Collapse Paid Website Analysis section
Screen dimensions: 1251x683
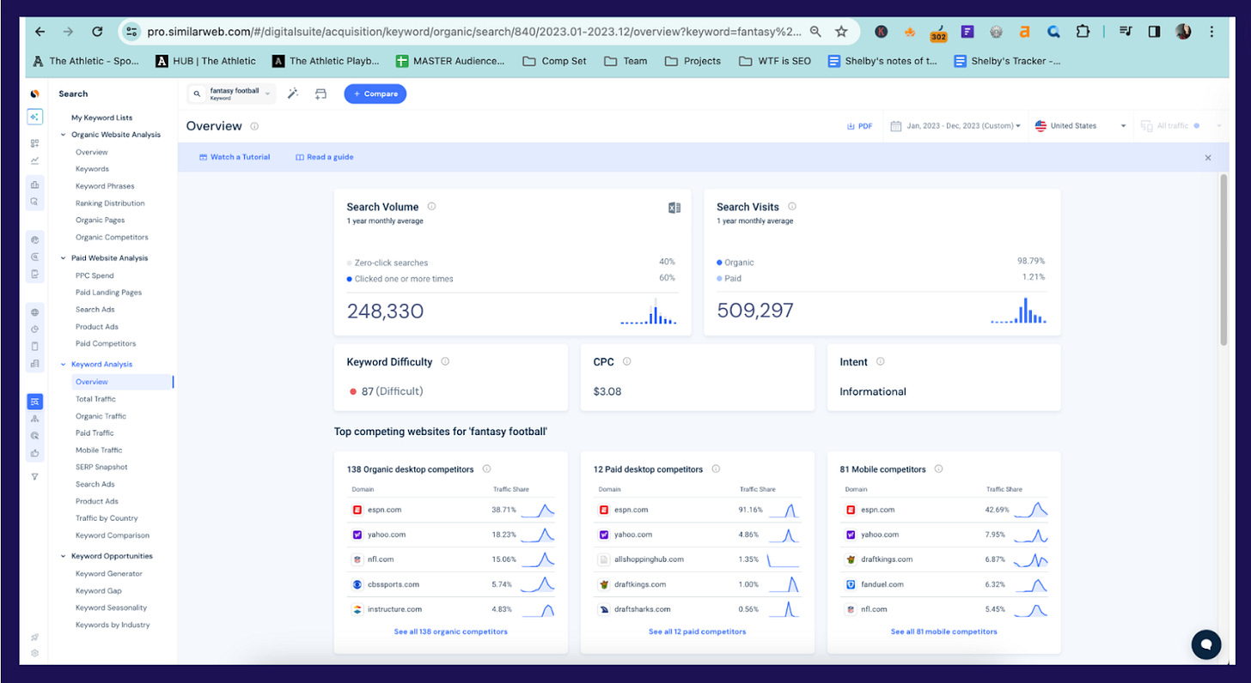(x=63, y=258)
